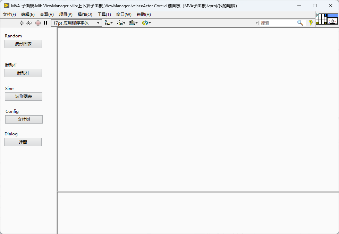Image resolution: width=339 pixels, height=234 pixels.
Task: Click the yellow context help question mark
Action: point(311,23)
